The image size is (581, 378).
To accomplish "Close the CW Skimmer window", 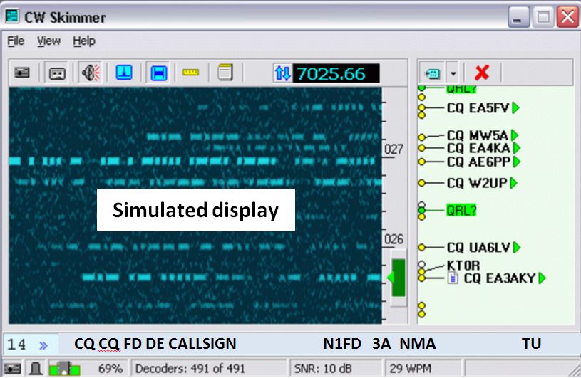I will point(567,17).
